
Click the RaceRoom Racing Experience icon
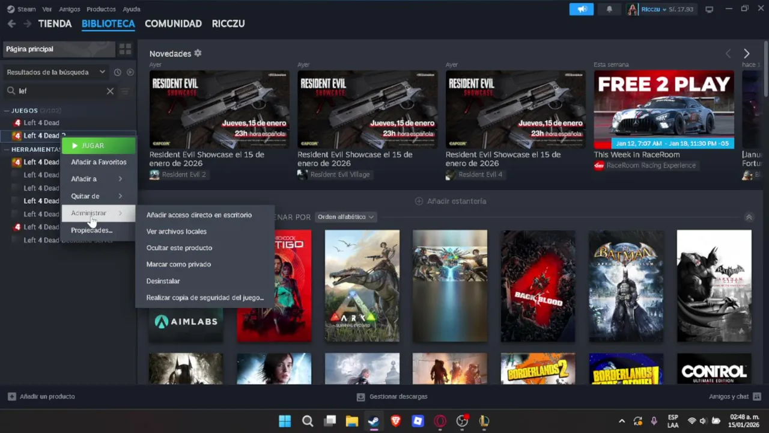tap(599, 165)
